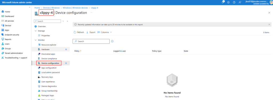273x100 pixels.
Task: Click the policy list search box
Action: [91, 41]
